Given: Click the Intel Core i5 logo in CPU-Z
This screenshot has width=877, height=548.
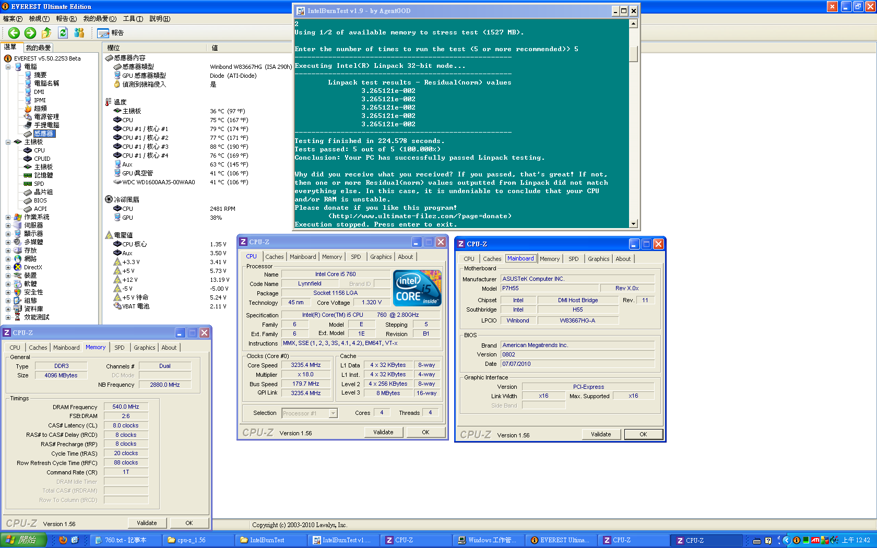Looking at the screenshot, I should tap(418, 288).
